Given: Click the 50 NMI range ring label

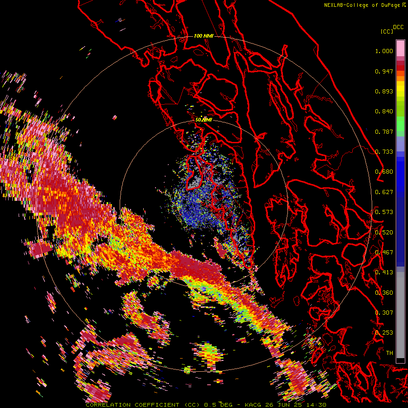Looking at the screenshot, I should tap(204, 120).
